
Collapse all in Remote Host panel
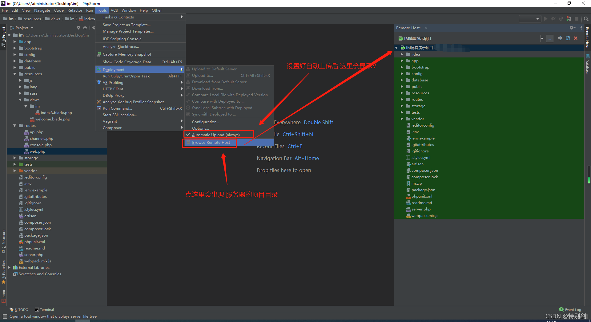point(560,38)
